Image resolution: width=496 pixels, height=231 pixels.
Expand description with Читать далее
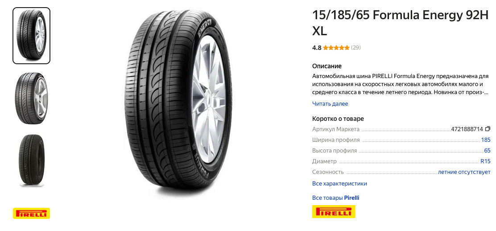click(x=330, y=104)
